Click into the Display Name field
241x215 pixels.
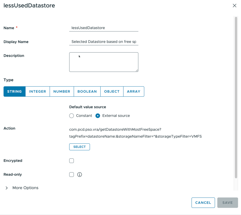(x=104, y=42)
